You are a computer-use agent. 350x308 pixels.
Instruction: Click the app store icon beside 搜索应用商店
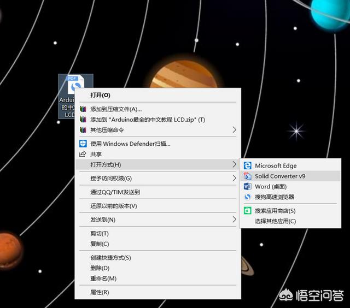coord(247,211)
